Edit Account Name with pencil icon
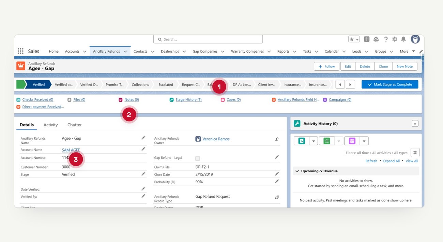 [143, 149]
